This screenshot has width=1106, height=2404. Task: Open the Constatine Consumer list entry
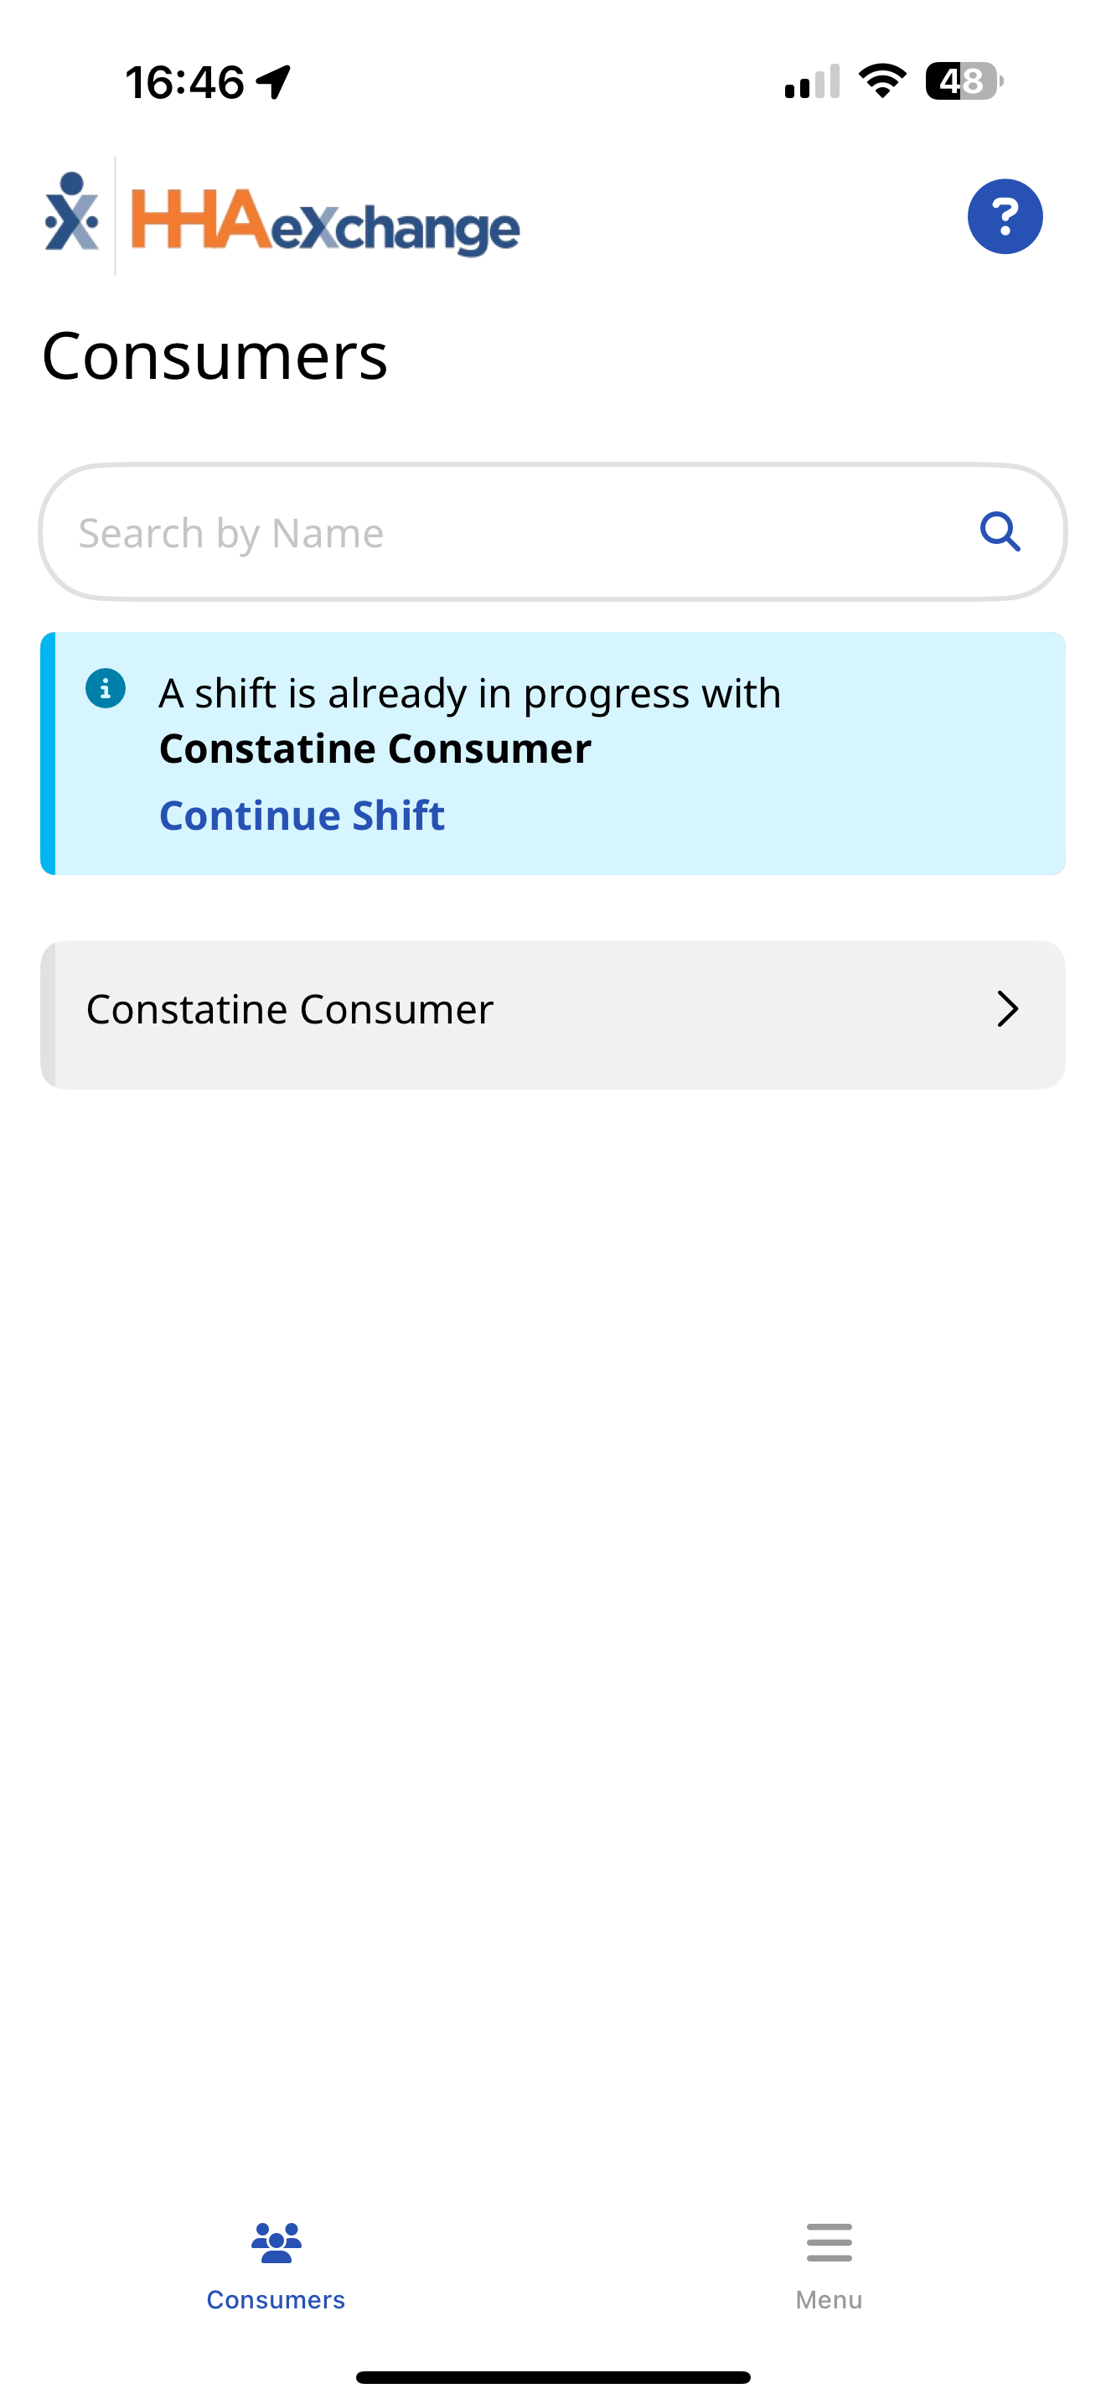(290, 1009)
